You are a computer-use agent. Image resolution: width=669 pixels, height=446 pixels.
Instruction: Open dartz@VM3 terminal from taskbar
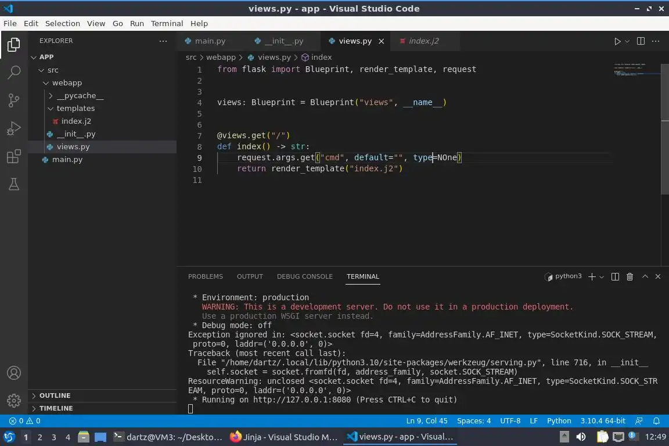point(168,437)
